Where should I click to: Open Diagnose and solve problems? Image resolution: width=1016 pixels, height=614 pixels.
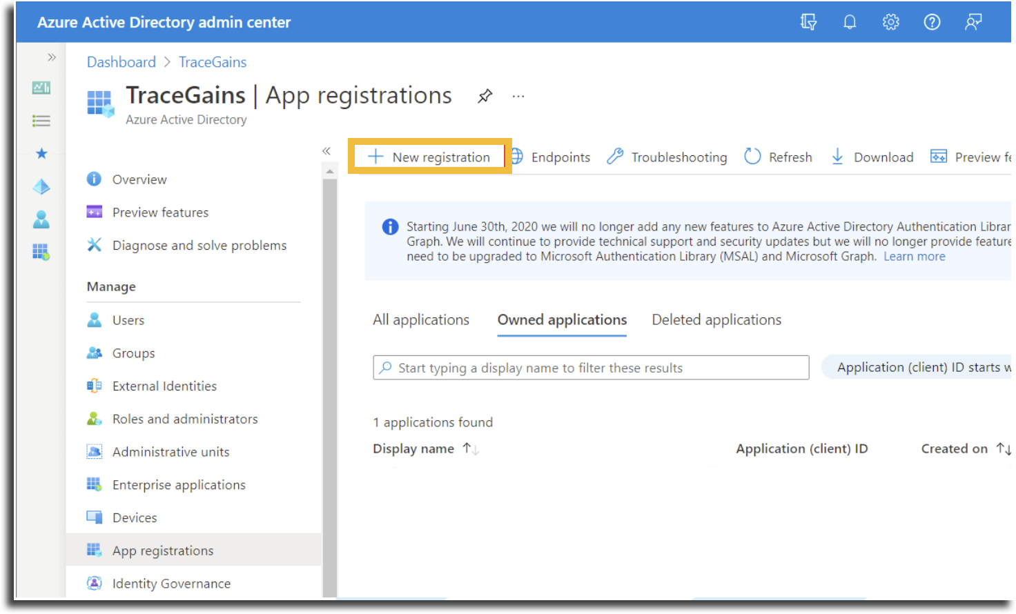[x=186, y=246]
